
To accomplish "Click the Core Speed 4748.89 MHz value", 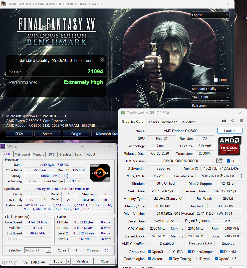I will pos(38,222).
